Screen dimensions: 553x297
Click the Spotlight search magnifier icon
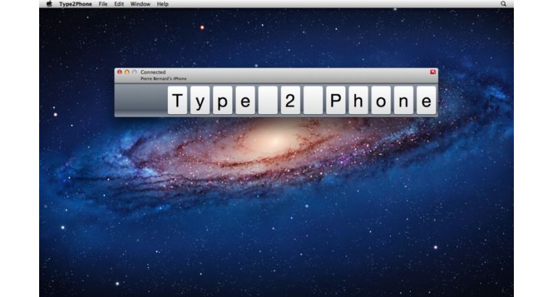click(503, 4)
